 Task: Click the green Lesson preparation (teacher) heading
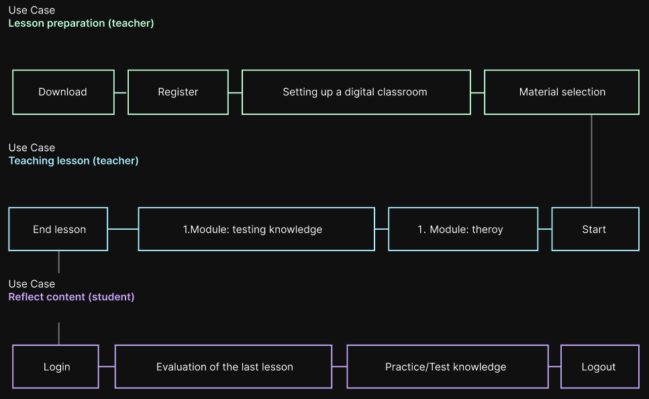click(81, 23)
